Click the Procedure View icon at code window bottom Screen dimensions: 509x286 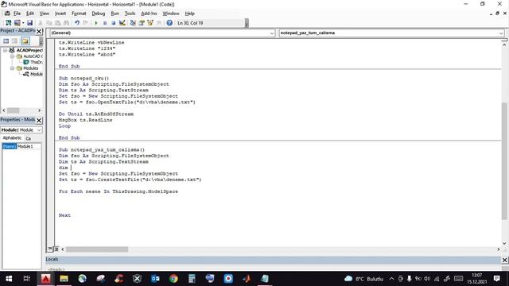[x=49, y=249]
